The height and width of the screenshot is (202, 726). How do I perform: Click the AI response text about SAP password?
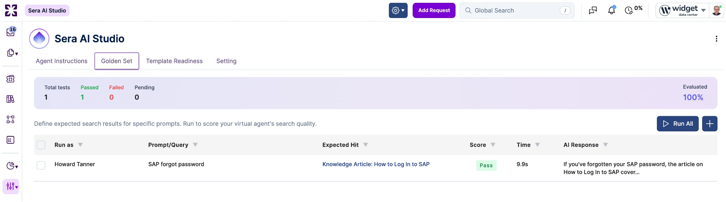(x=633, y=168)
